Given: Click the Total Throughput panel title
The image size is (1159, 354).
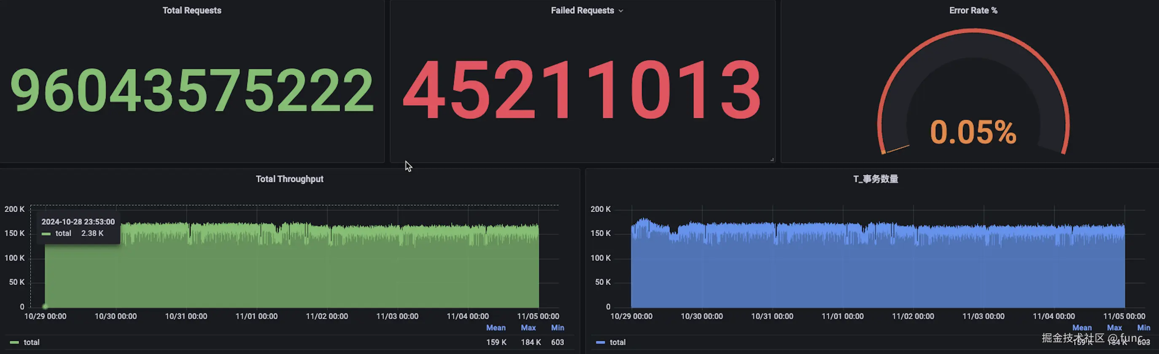Looking at the screenshot, I should tap(289, 179).
